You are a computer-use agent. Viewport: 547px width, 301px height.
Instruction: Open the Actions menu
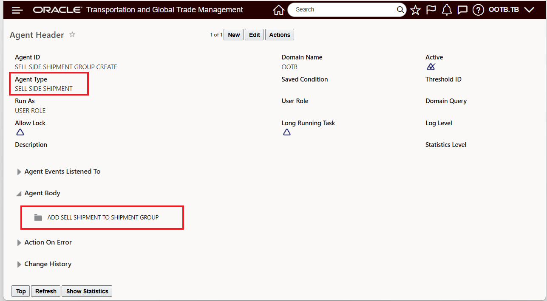(279, 34)
